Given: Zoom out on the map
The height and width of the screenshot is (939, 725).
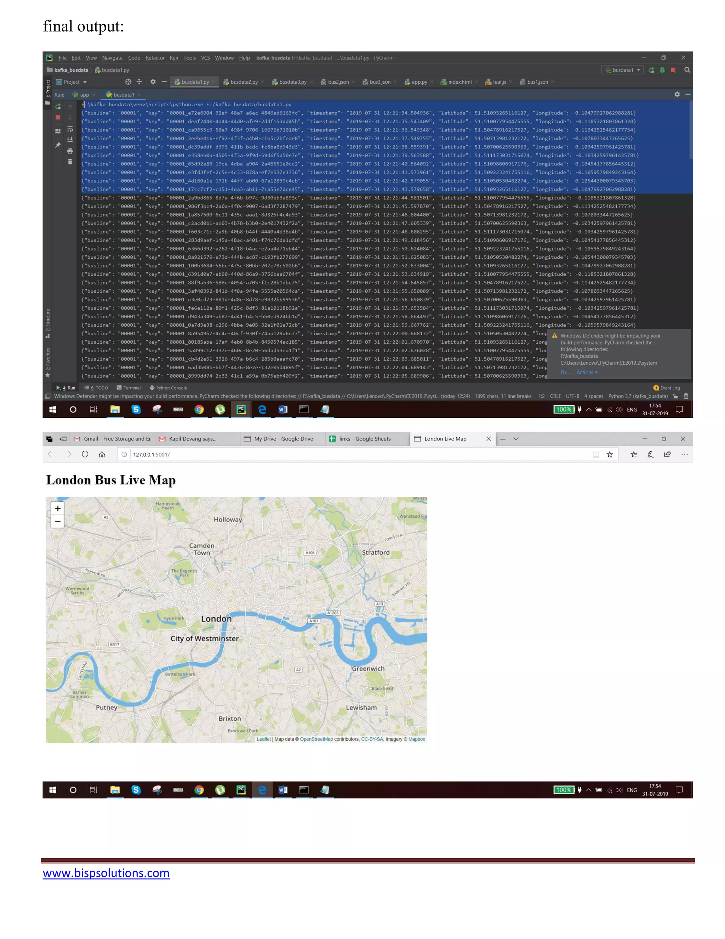Looking at the screenshot, I should [x=58, y=522].
